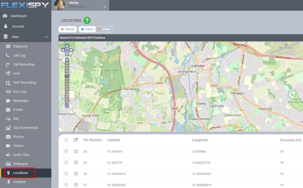
Task: Click the FlexiSPY logo
Action: [25, 5]
